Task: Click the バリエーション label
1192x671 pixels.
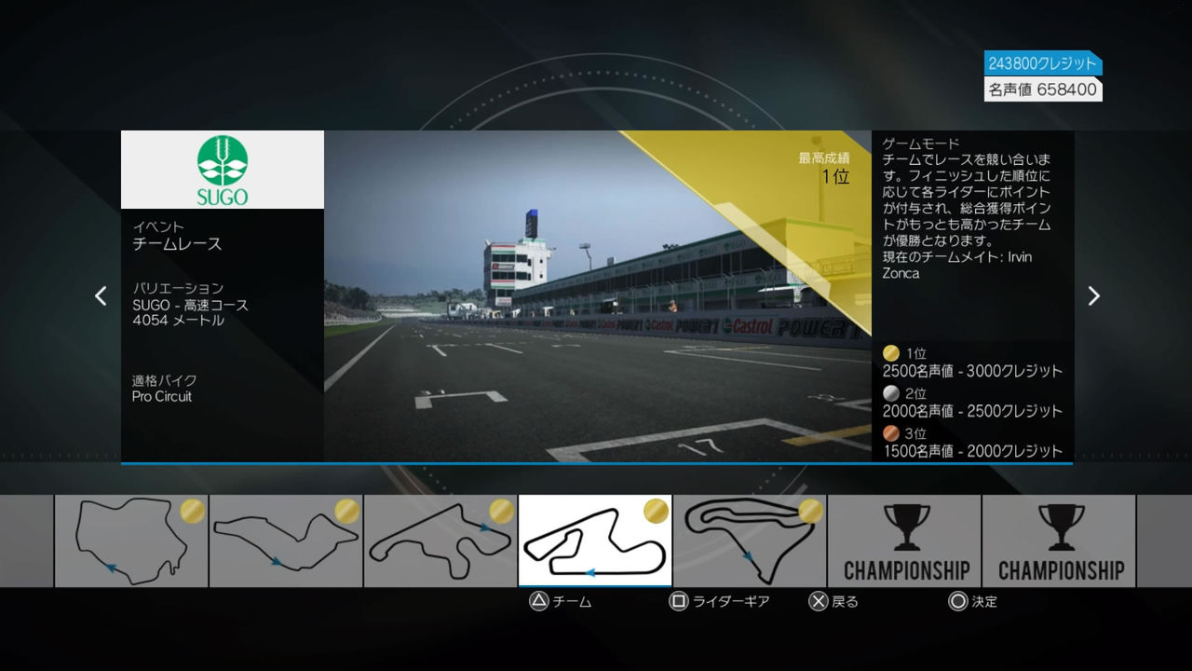Action: point(178,288)
